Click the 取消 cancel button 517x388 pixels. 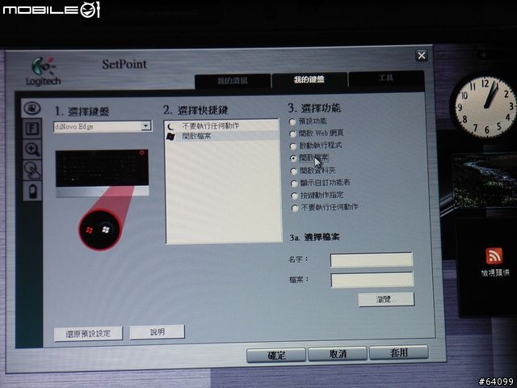point(338,354)
